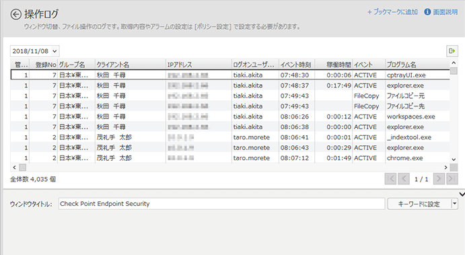
Task: Go to the next page
Action: [x=439, y=179]
